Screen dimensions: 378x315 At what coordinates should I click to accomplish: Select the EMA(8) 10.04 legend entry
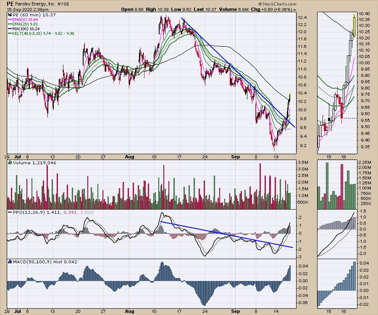[26, 19]
